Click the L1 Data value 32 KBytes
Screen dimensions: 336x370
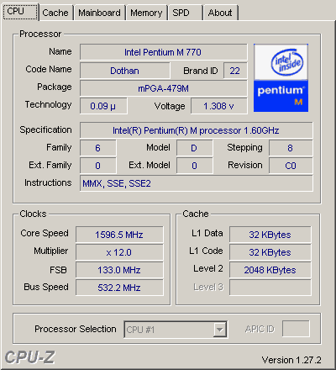[270, 235]
